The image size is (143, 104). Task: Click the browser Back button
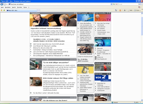pyautogui.click(x=2, y=4)
